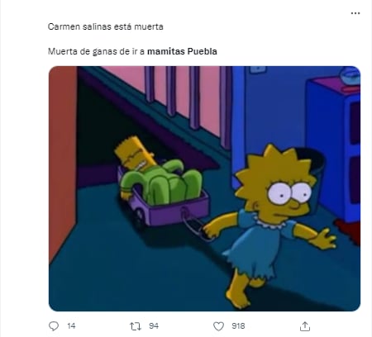Share the tweet via the upload icon
372x337 pixels.
click(305, 326)
